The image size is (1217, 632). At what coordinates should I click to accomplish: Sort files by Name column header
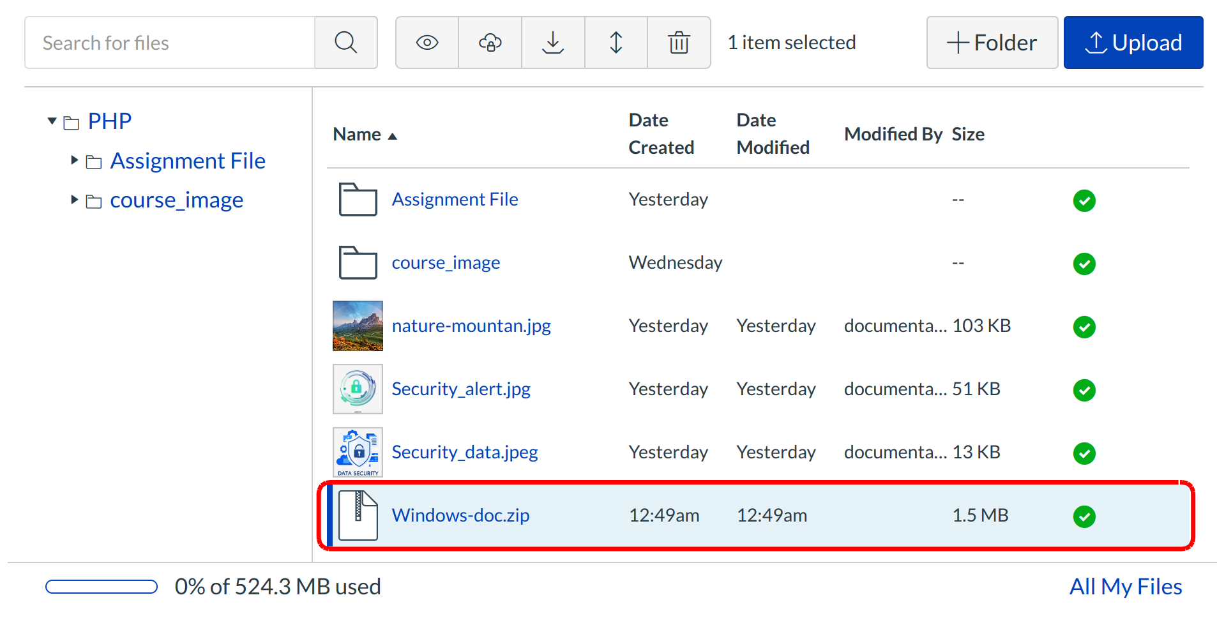tap(358, 135)
